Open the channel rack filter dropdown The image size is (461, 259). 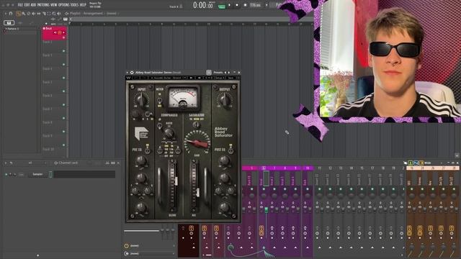(x=37, y=163)
